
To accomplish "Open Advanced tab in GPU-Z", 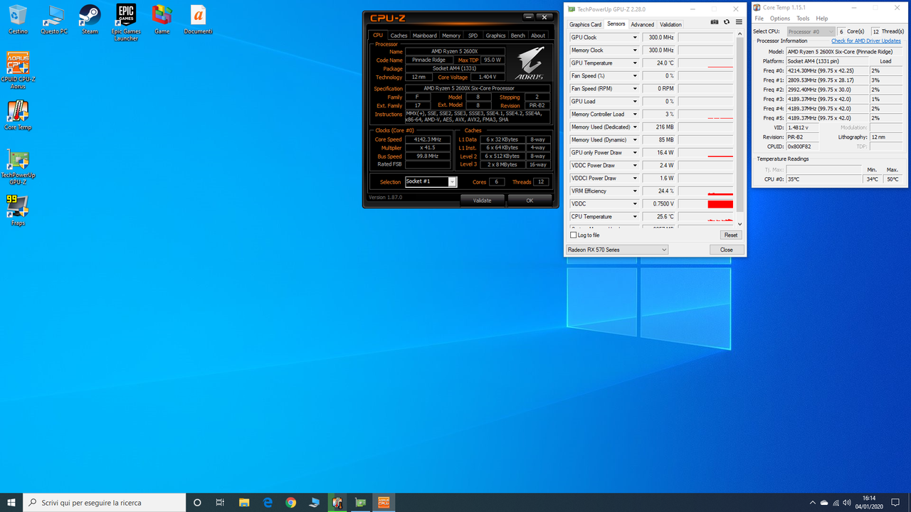I will [x=642, y=24].
